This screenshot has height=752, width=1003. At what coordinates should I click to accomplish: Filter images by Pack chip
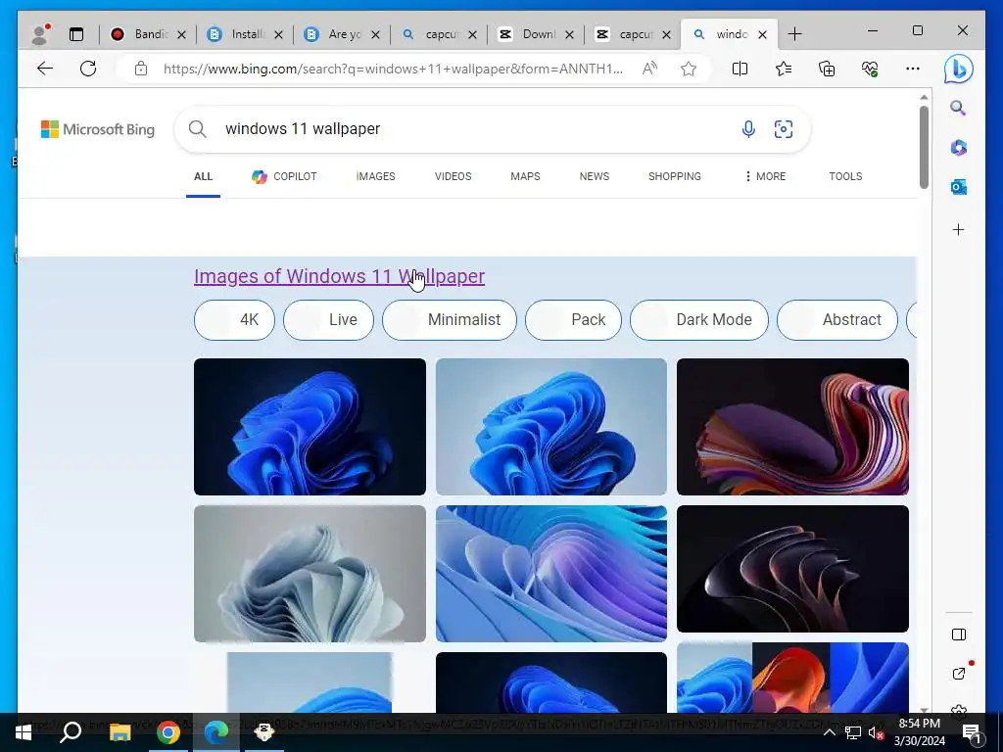tap(573, 320)
